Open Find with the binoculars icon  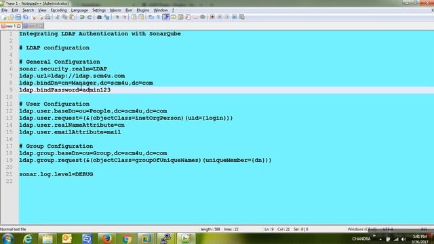[x=99, y=17]
